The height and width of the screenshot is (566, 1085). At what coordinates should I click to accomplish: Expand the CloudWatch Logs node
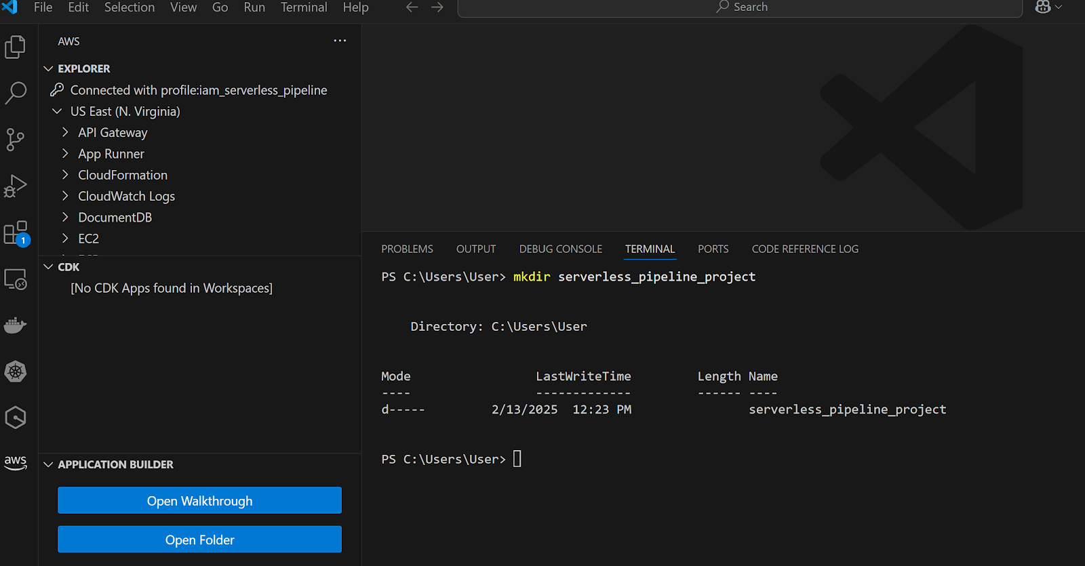pyautogui.click(x=65, y=196)
